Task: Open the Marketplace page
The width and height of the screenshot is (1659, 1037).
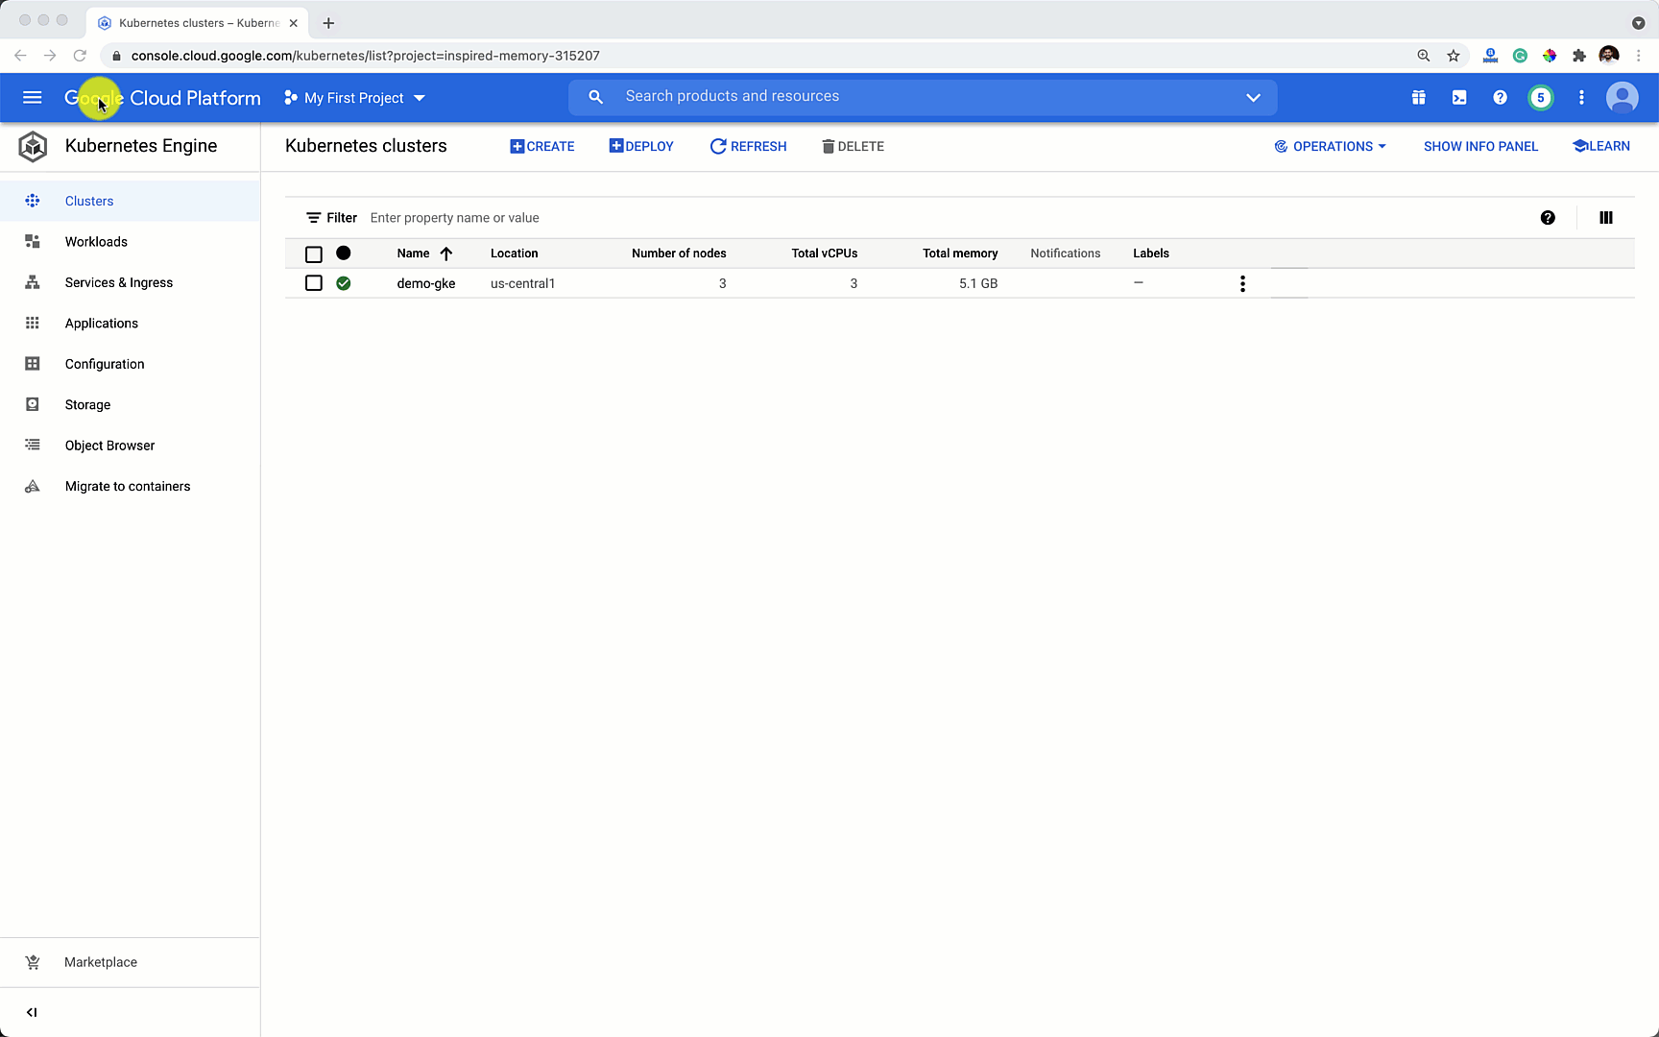Action: point(100,961)
